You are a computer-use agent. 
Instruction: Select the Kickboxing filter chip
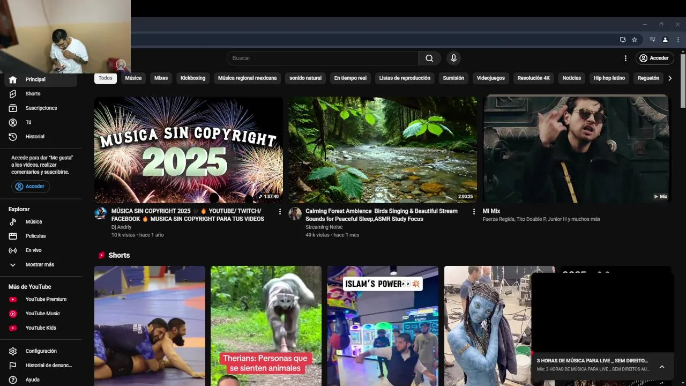(x=193, y=78)
